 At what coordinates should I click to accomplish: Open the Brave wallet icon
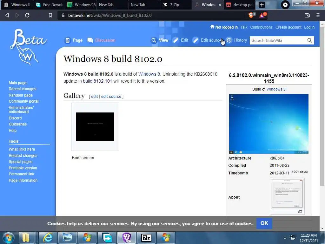(x=307, y=15)
